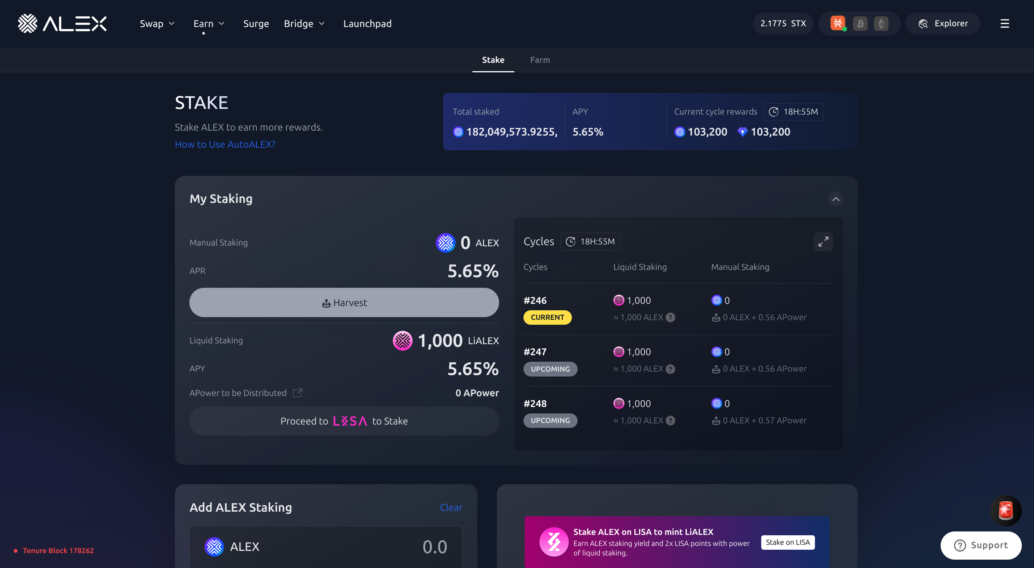
Task: Click the ALEX logo in header
Action: [62, 23]
